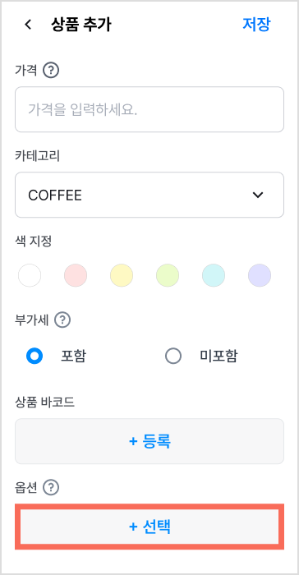Click the 상품 추가 page title
Image resolution: width=299 pixels, height=575 pixels.
click(81, 25)
